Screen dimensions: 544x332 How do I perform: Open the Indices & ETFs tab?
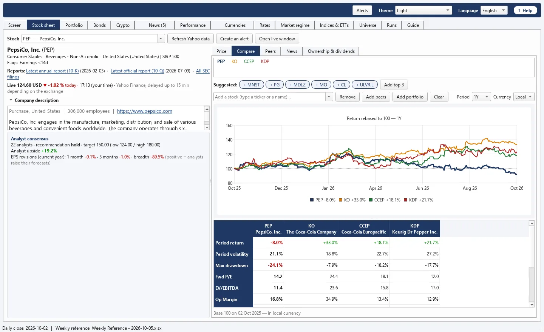point(334,25)
